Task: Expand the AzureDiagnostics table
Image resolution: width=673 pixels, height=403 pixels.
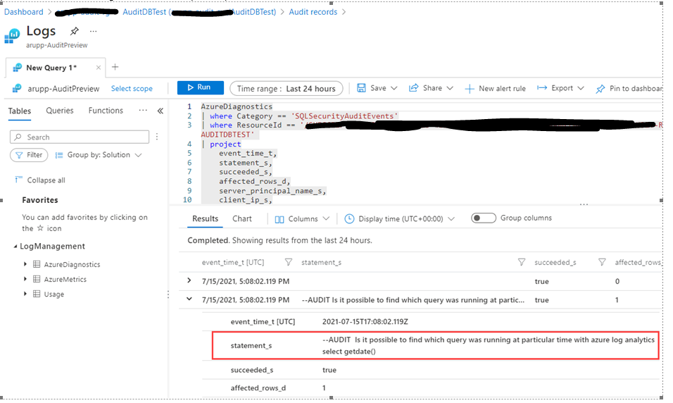Action: point(25,264)
